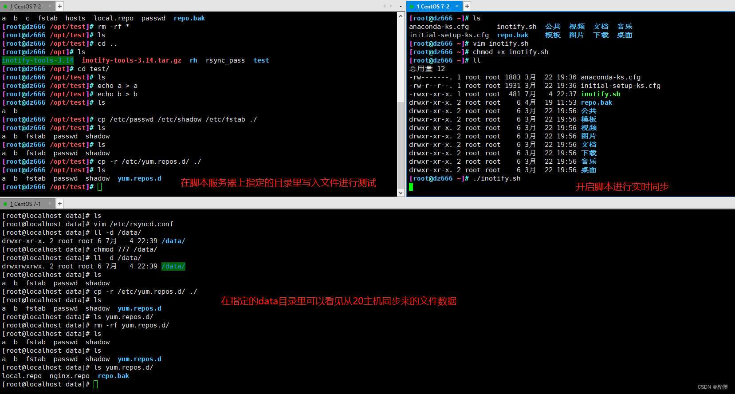
Task: Add a new tab beside CentOS 7-1
Action: [x=60, y=204]
